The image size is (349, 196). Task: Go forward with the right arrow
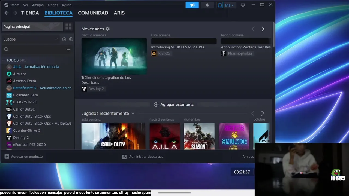[x=15, y=13]
